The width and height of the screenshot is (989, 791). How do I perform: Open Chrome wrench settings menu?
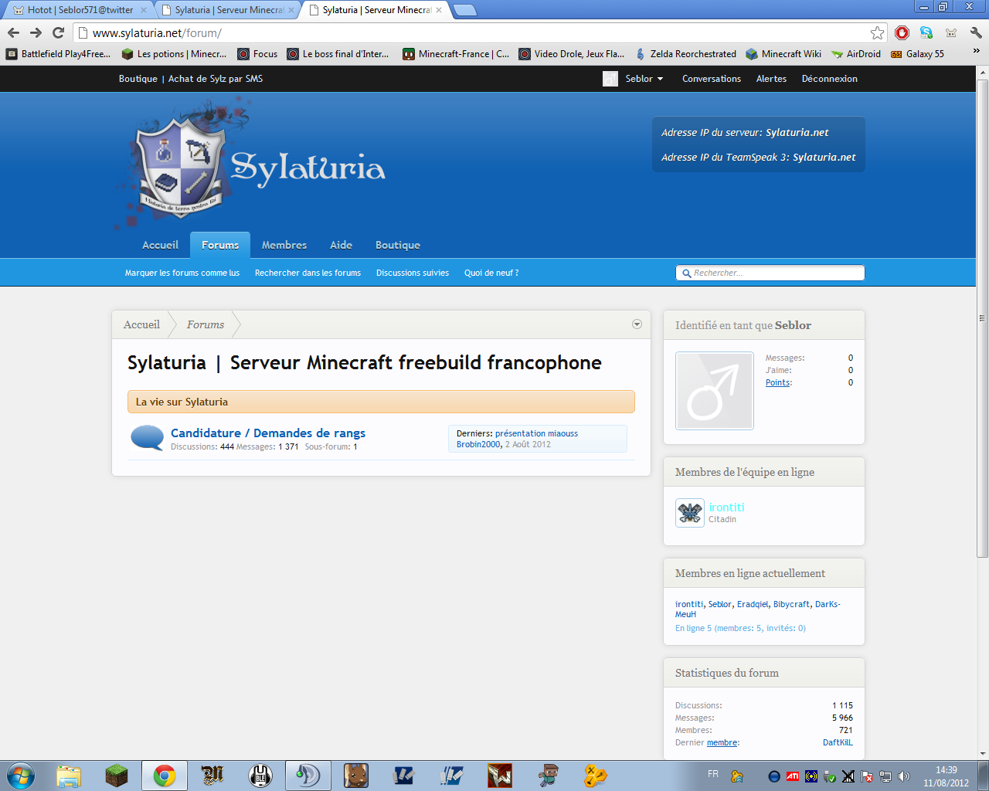pos(976,32)
